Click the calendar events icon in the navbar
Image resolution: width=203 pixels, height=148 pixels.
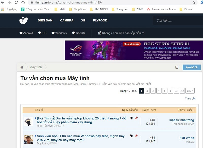(99, 33)
